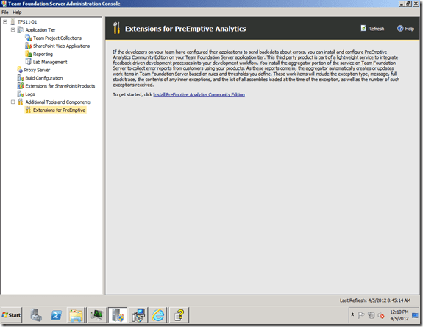Select Proxy Server node

(x=37, y=70)
